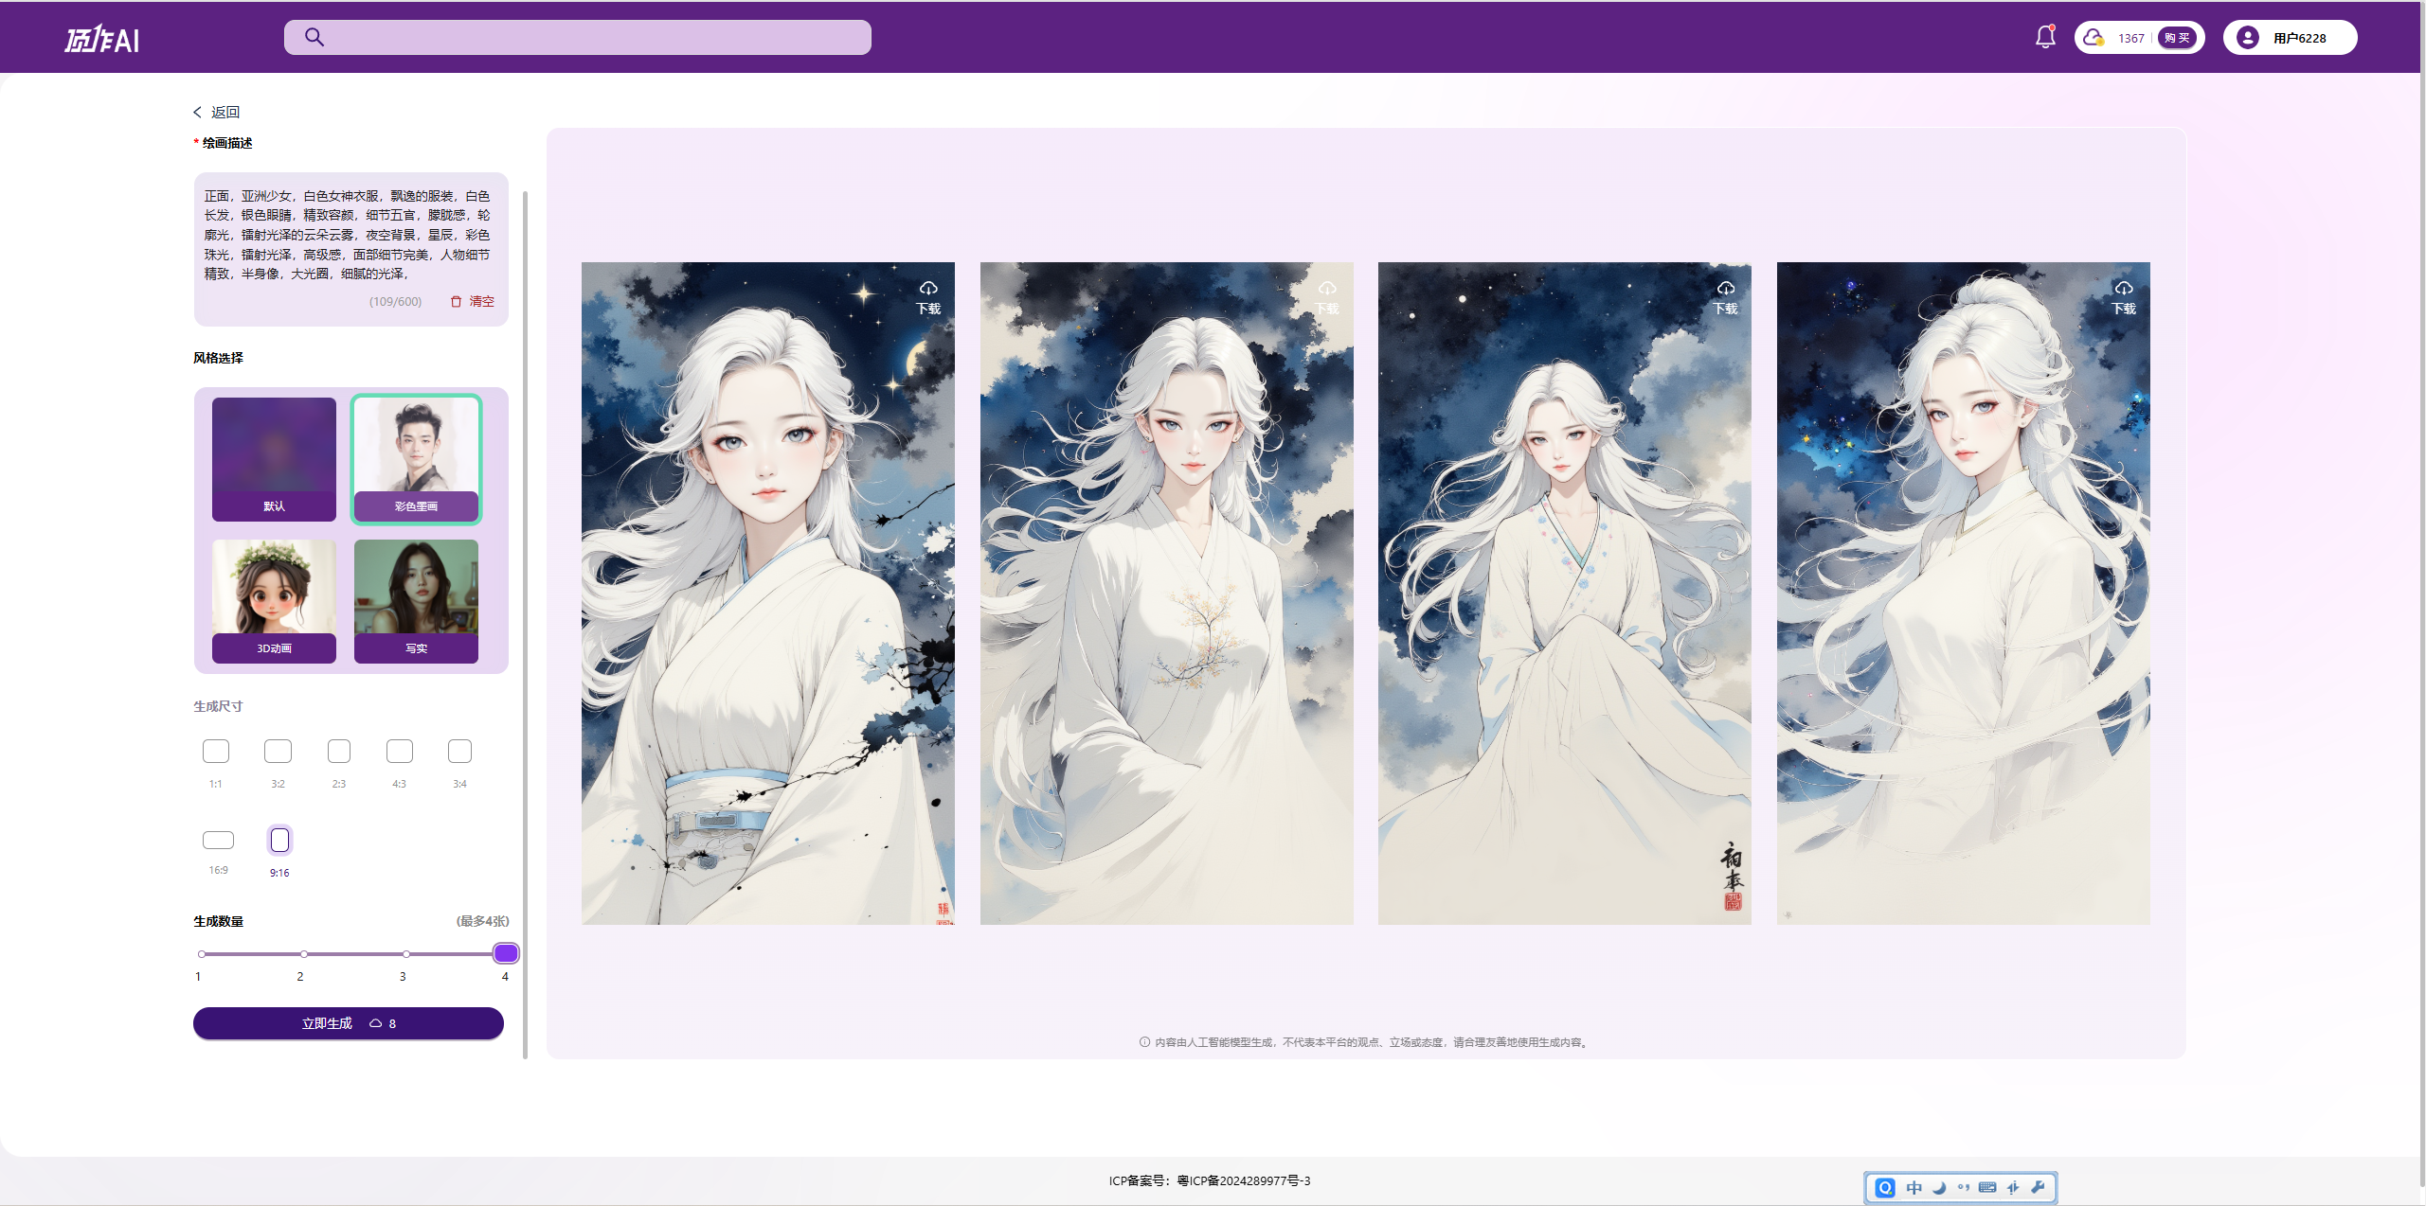Click the 购买 purchase button
The height and width of the screenshot is (1206, 2426).
2177,38
